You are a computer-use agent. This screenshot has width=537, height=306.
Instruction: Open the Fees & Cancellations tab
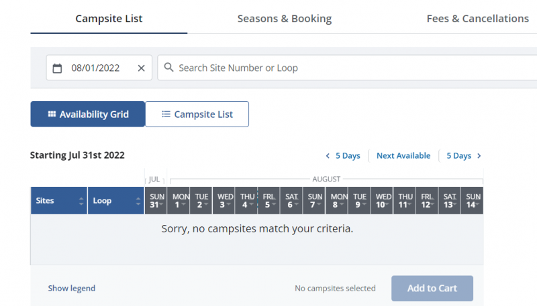point(477,19)
